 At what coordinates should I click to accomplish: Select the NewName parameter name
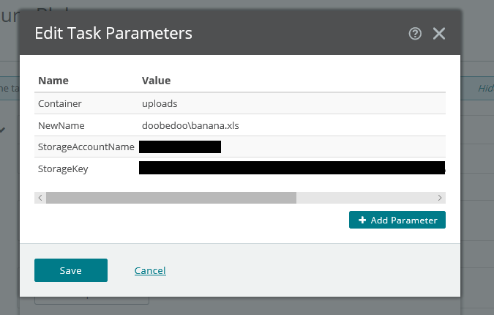pyautogui.click(x=61, y=126)
